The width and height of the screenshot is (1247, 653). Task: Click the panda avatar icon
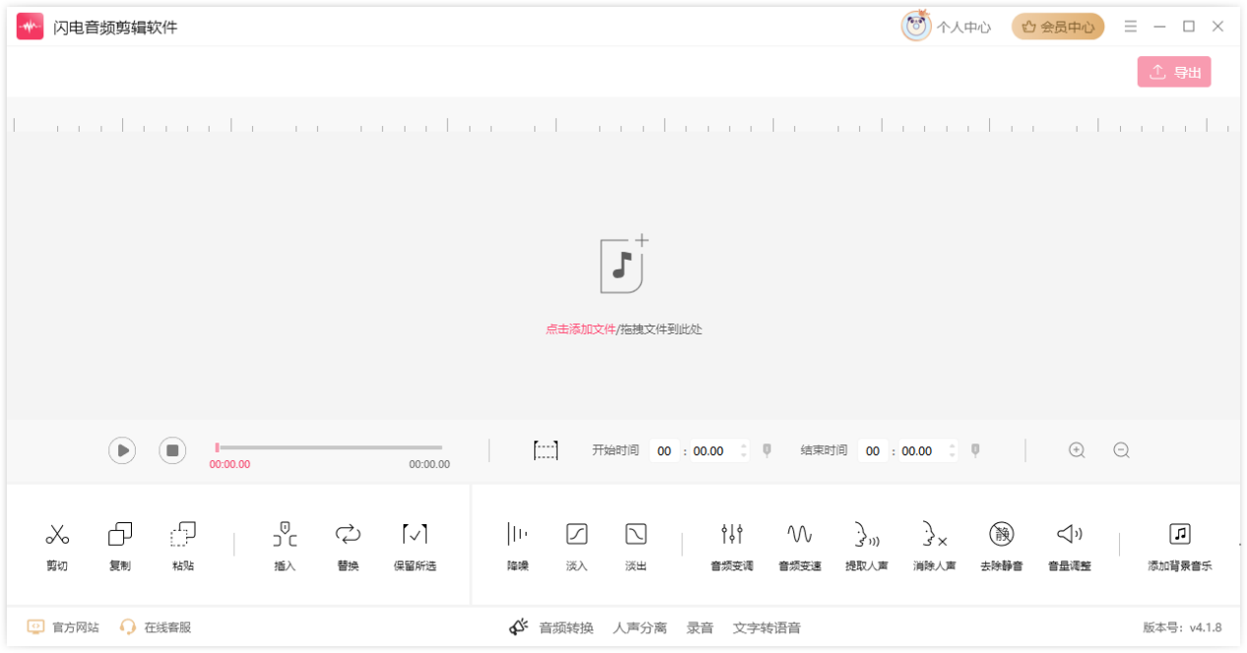(916, 27)
